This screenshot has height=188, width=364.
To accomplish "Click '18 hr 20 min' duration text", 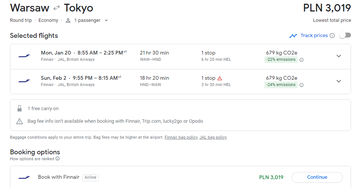I will (x=154, y=78).
